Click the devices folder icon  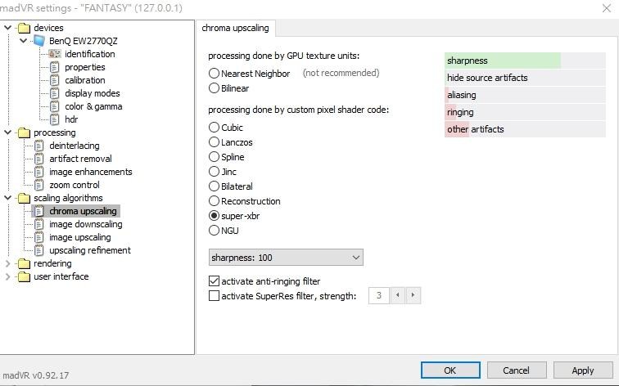25,28
